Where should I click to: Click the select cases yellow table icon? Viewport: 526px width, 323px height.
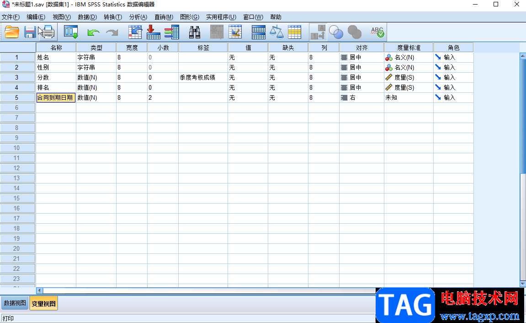pyautogui.click(x=295, y=32)
